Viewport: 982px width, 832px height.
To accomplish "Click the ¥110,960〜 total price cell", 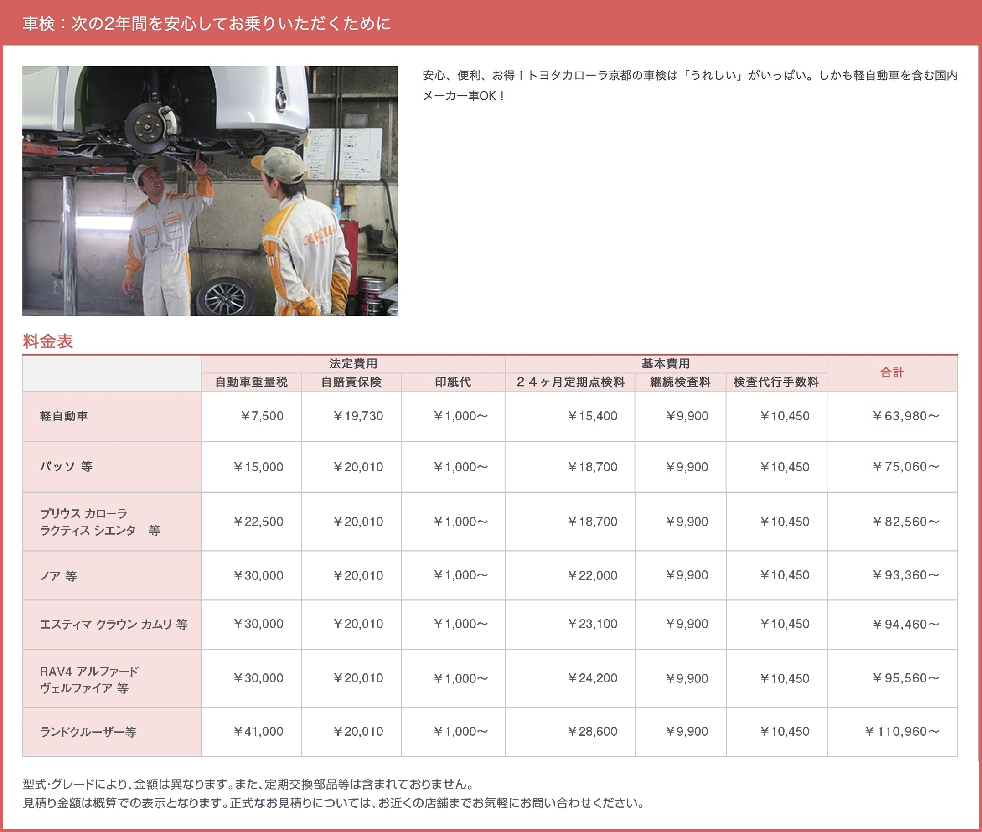I will pyautogui.click(x=901, y=732).
